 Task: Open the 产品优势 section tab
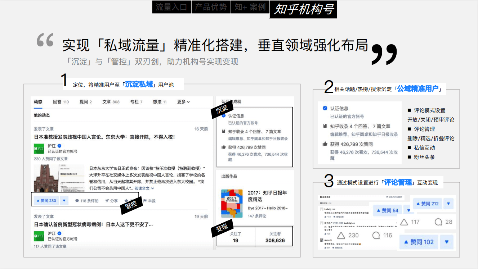pos(211,7)
